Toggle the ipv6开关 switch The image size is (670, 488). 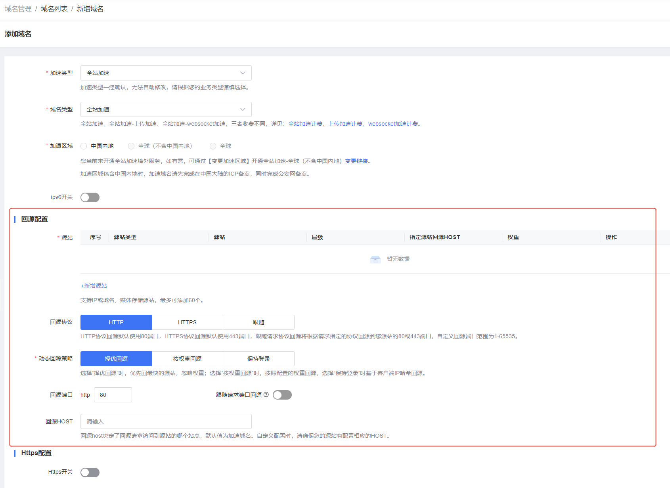tap(90, 197)
